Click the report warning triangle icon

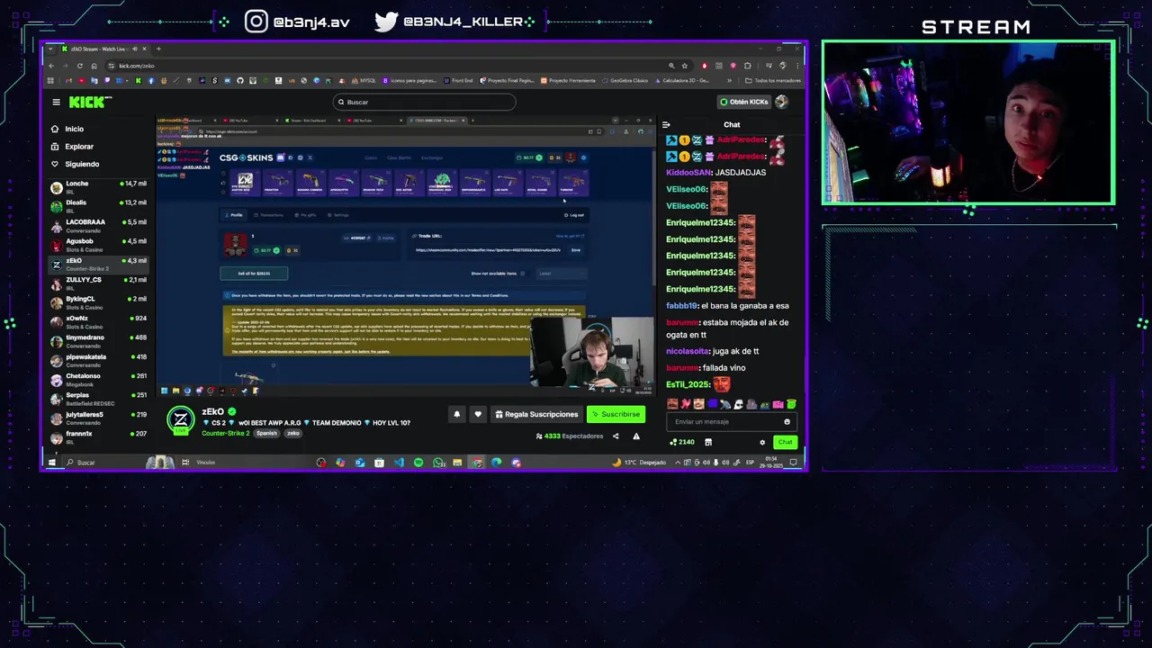click(x=636, y=436)
